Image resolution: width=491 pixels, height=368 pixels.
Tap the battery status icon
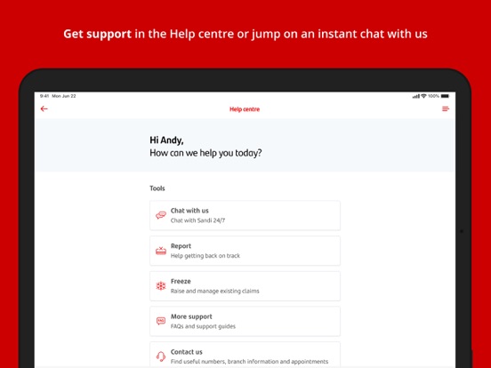point(445,96)
